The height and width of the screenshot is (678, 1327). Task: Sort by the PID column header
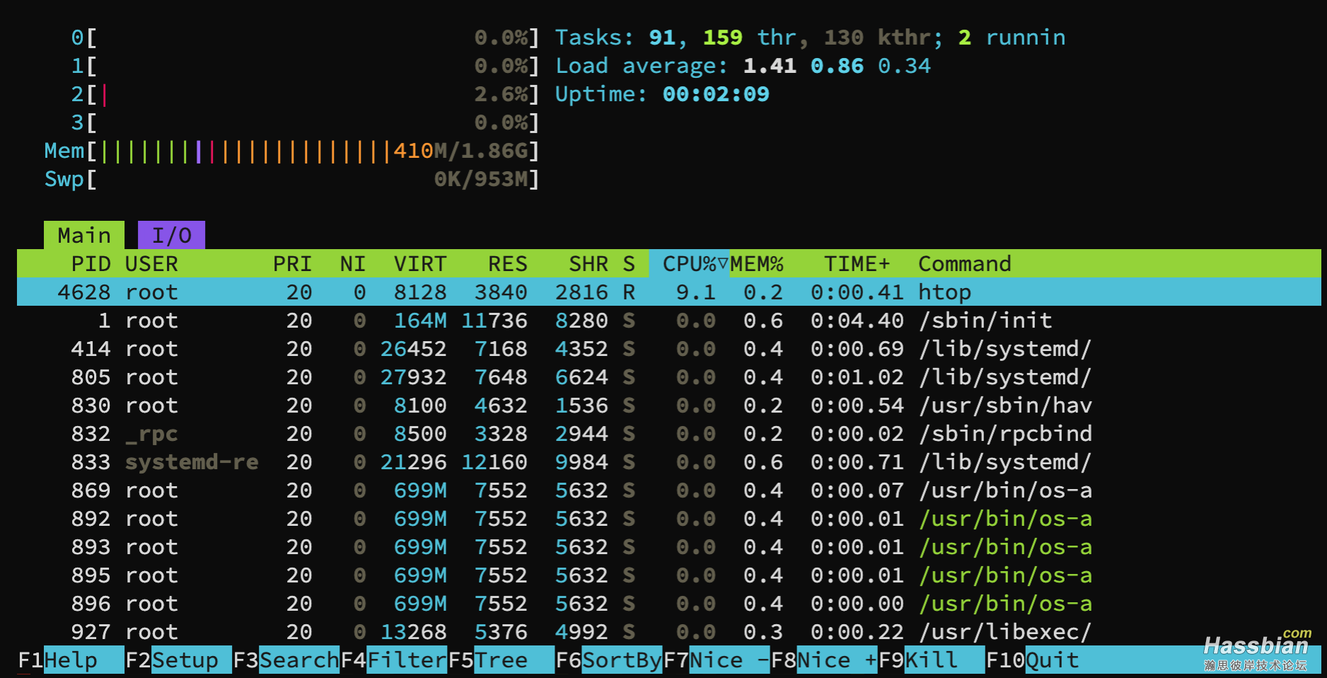click(91, 263)
